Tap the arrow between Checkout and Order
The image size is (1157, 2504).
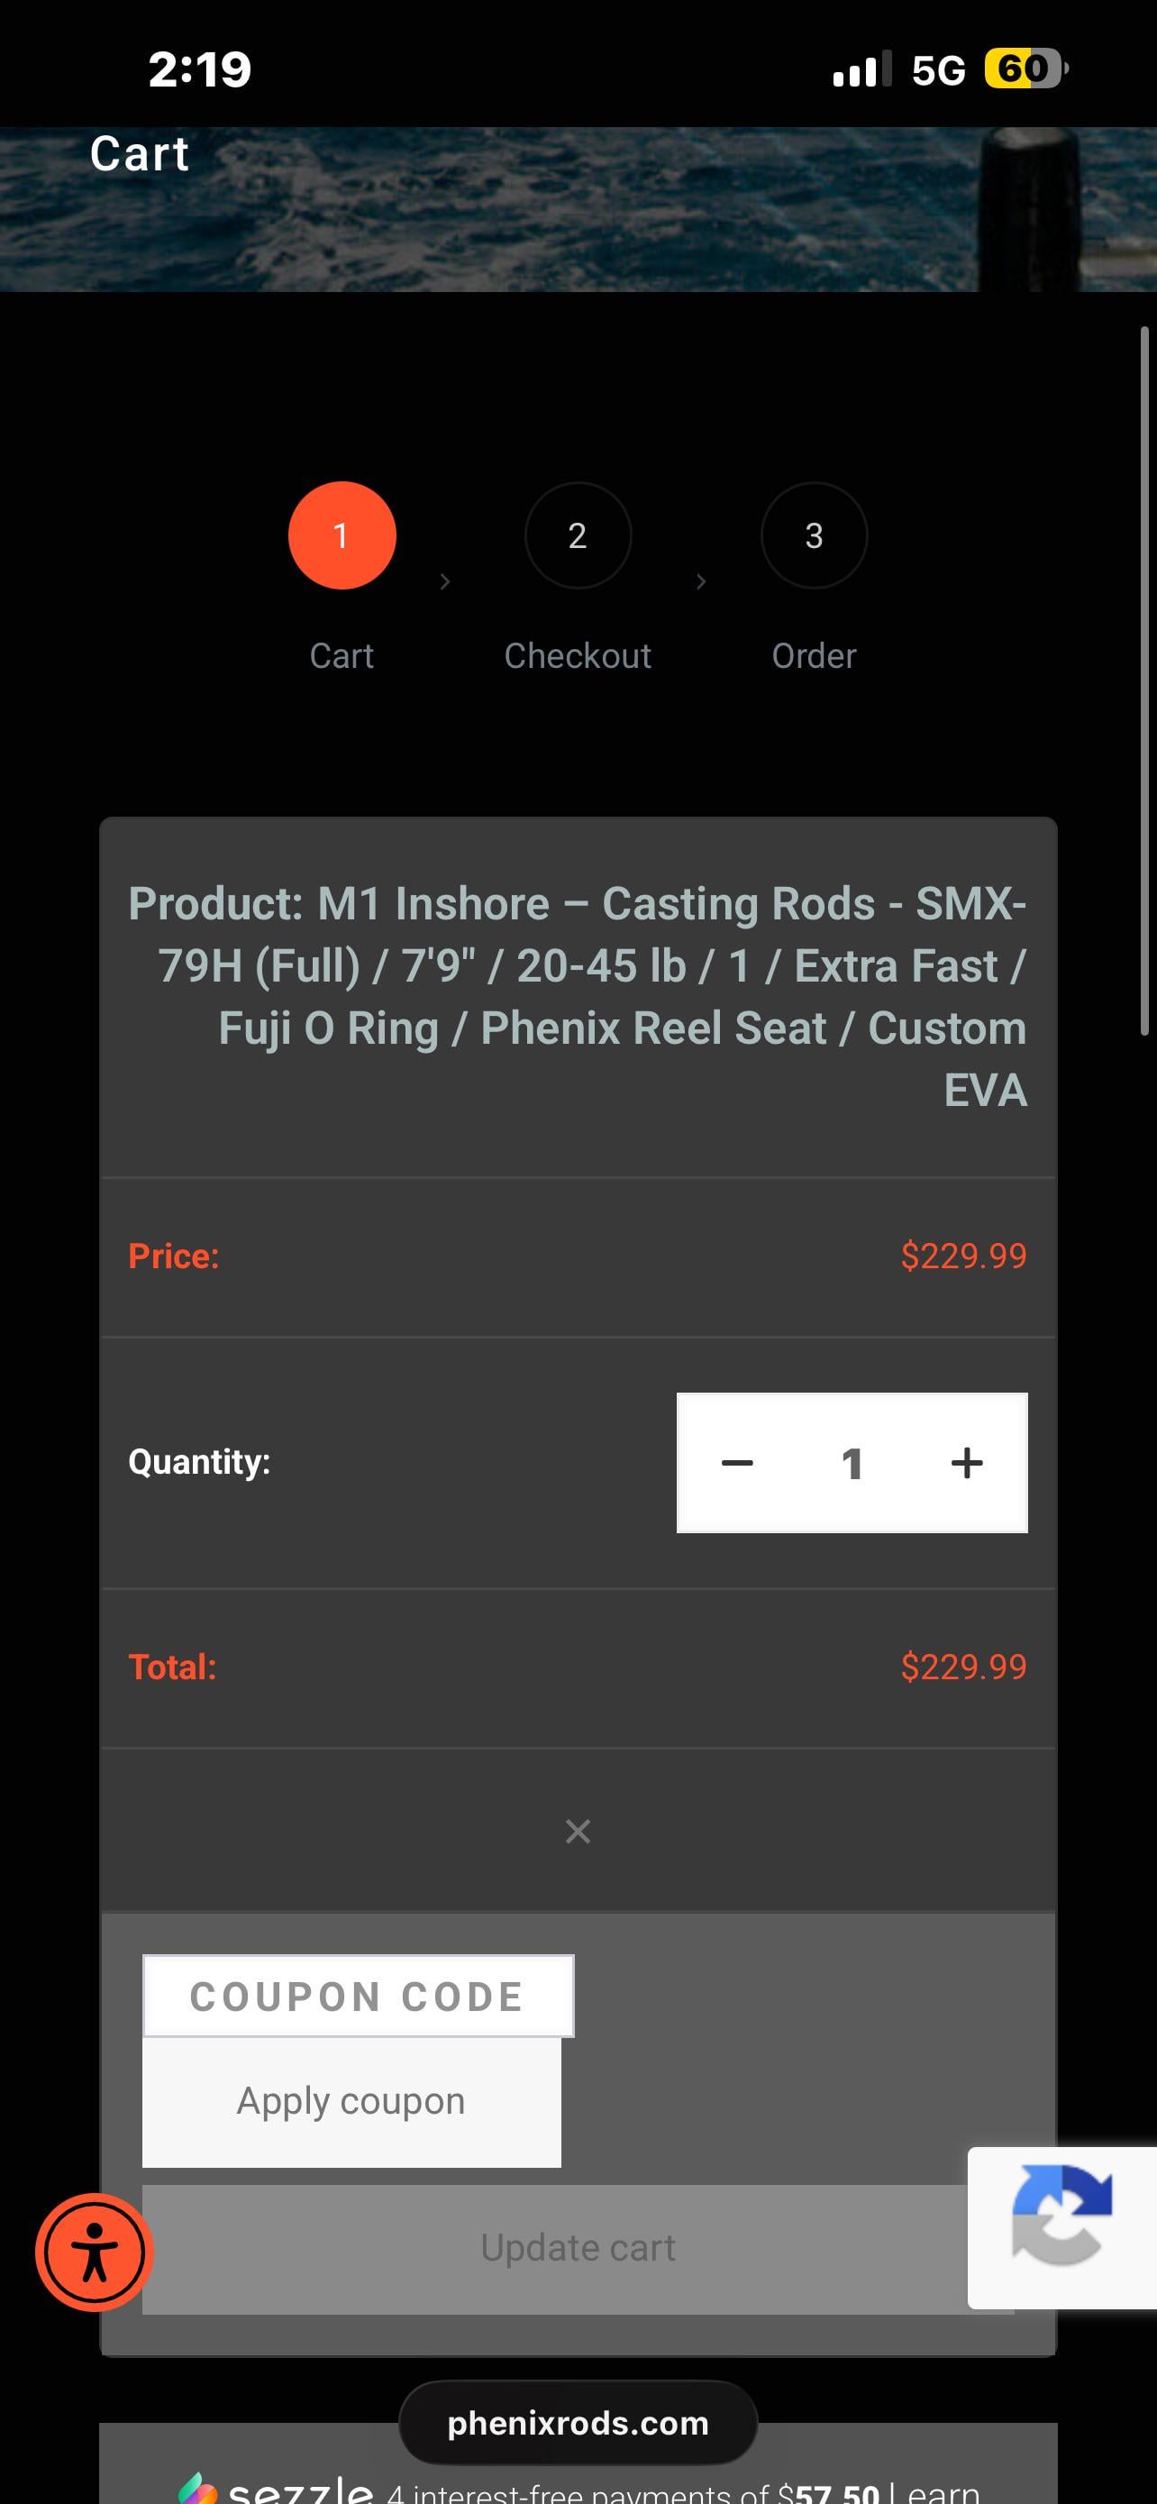701,581
